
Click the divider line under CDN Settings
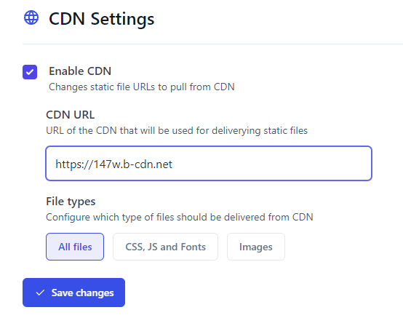213,44
